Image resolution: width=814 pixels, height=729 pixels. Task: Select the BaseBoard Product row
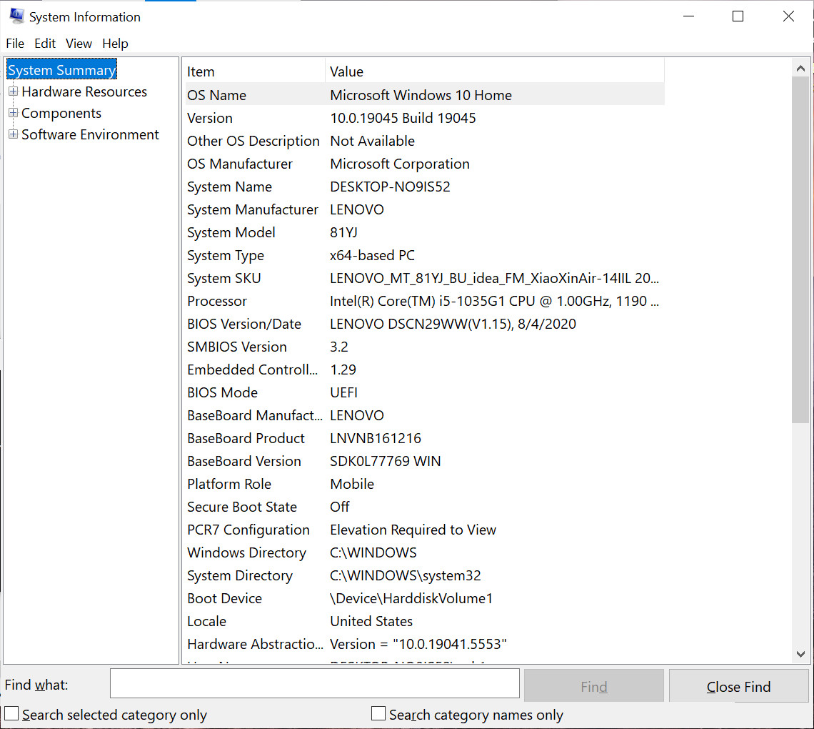pyautogui.click(x=425, y=438)
